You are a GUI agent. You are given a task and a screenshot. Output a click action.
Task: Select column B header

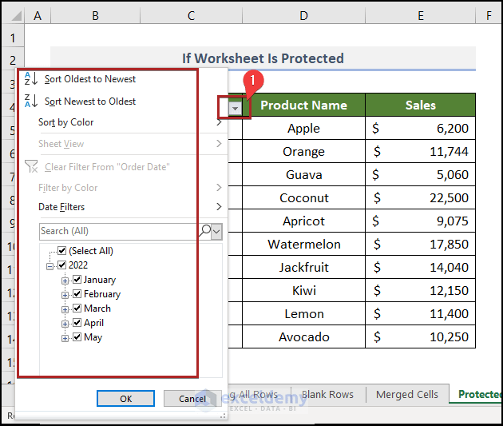point(95,15)
